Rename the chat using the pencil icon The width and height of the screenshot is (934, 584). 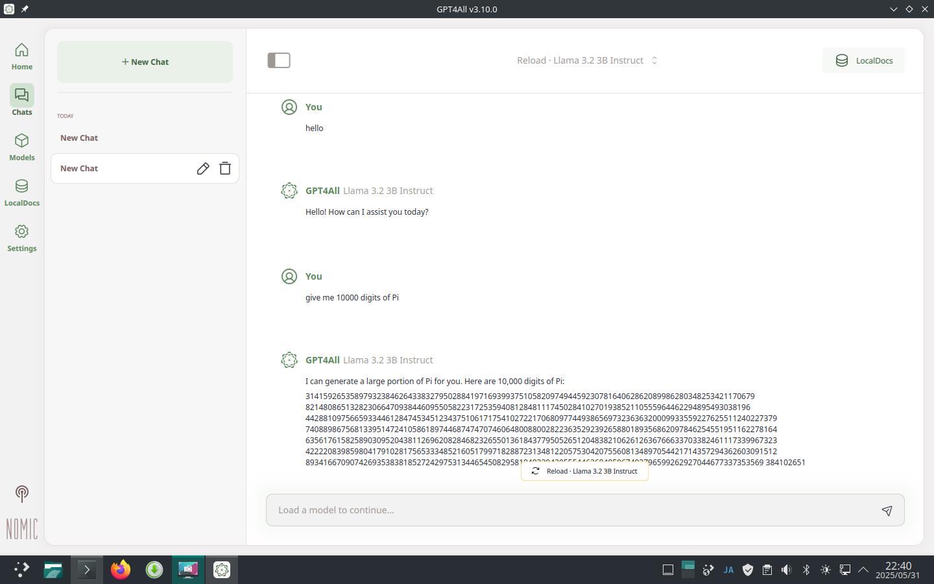[x=203, y=168]
